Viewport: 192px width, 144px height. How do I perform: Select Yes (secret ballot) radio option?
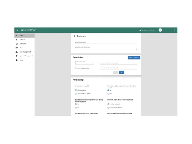coord(108,104)
